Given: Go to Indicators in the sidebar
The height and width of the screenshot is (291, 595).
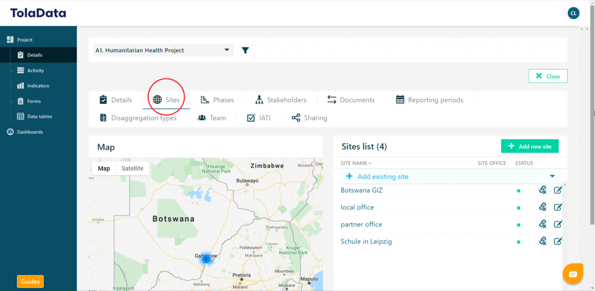Looking at the screenshot, I should coord(38,86).
